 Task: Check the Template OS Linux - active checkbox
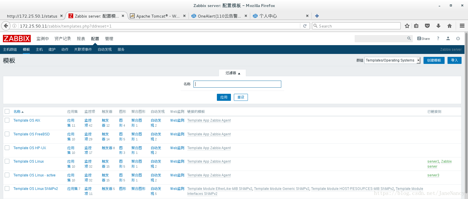[x=7, y=175]
